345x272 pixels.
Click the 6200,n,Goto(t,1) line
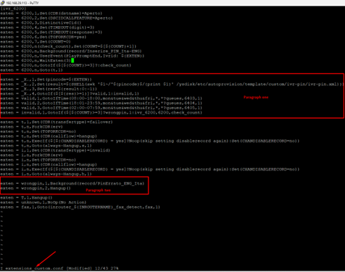(31, 70)
